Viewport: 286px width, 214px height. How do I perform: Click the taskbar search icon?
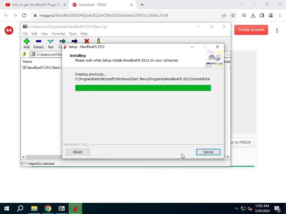click(x=20, y=208)
